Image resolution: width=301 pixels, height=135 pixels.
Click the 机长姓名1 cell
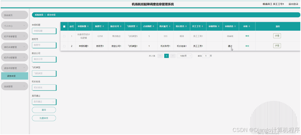click(x=182, y=46)
